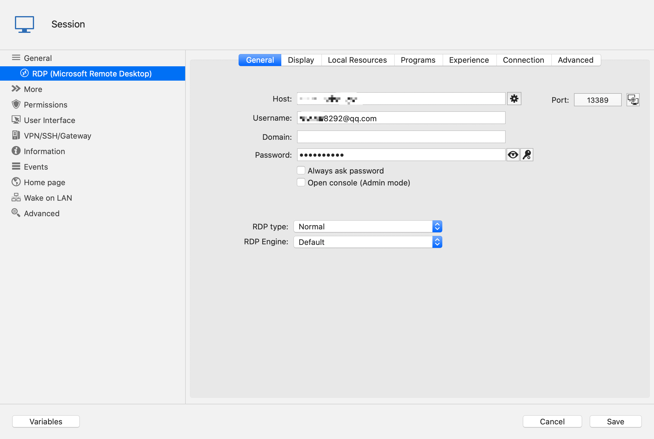
Task: Open the RDP Engine dropdown
Action: 368,242
